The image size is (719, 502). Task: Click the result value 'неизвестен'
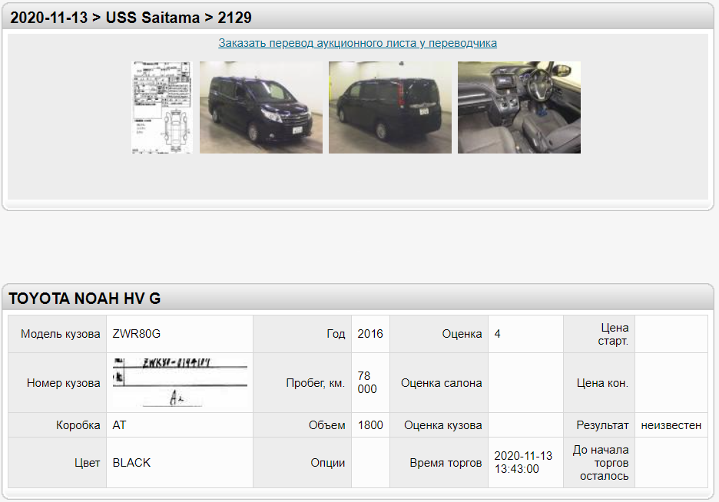(671, 425)
